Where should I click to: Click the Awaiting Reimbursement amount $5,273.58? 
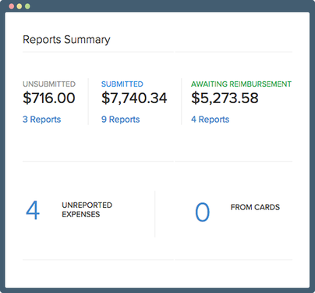[x=225, y=98]
